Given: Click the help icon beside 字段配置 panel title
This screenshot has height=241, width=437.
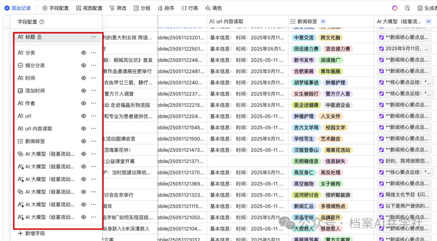Looking at the screenshot, I should point(42,22).
